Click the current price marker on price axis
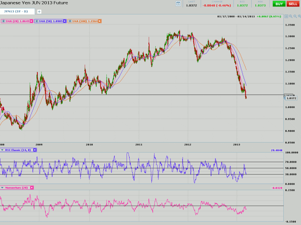 [290, 98]
